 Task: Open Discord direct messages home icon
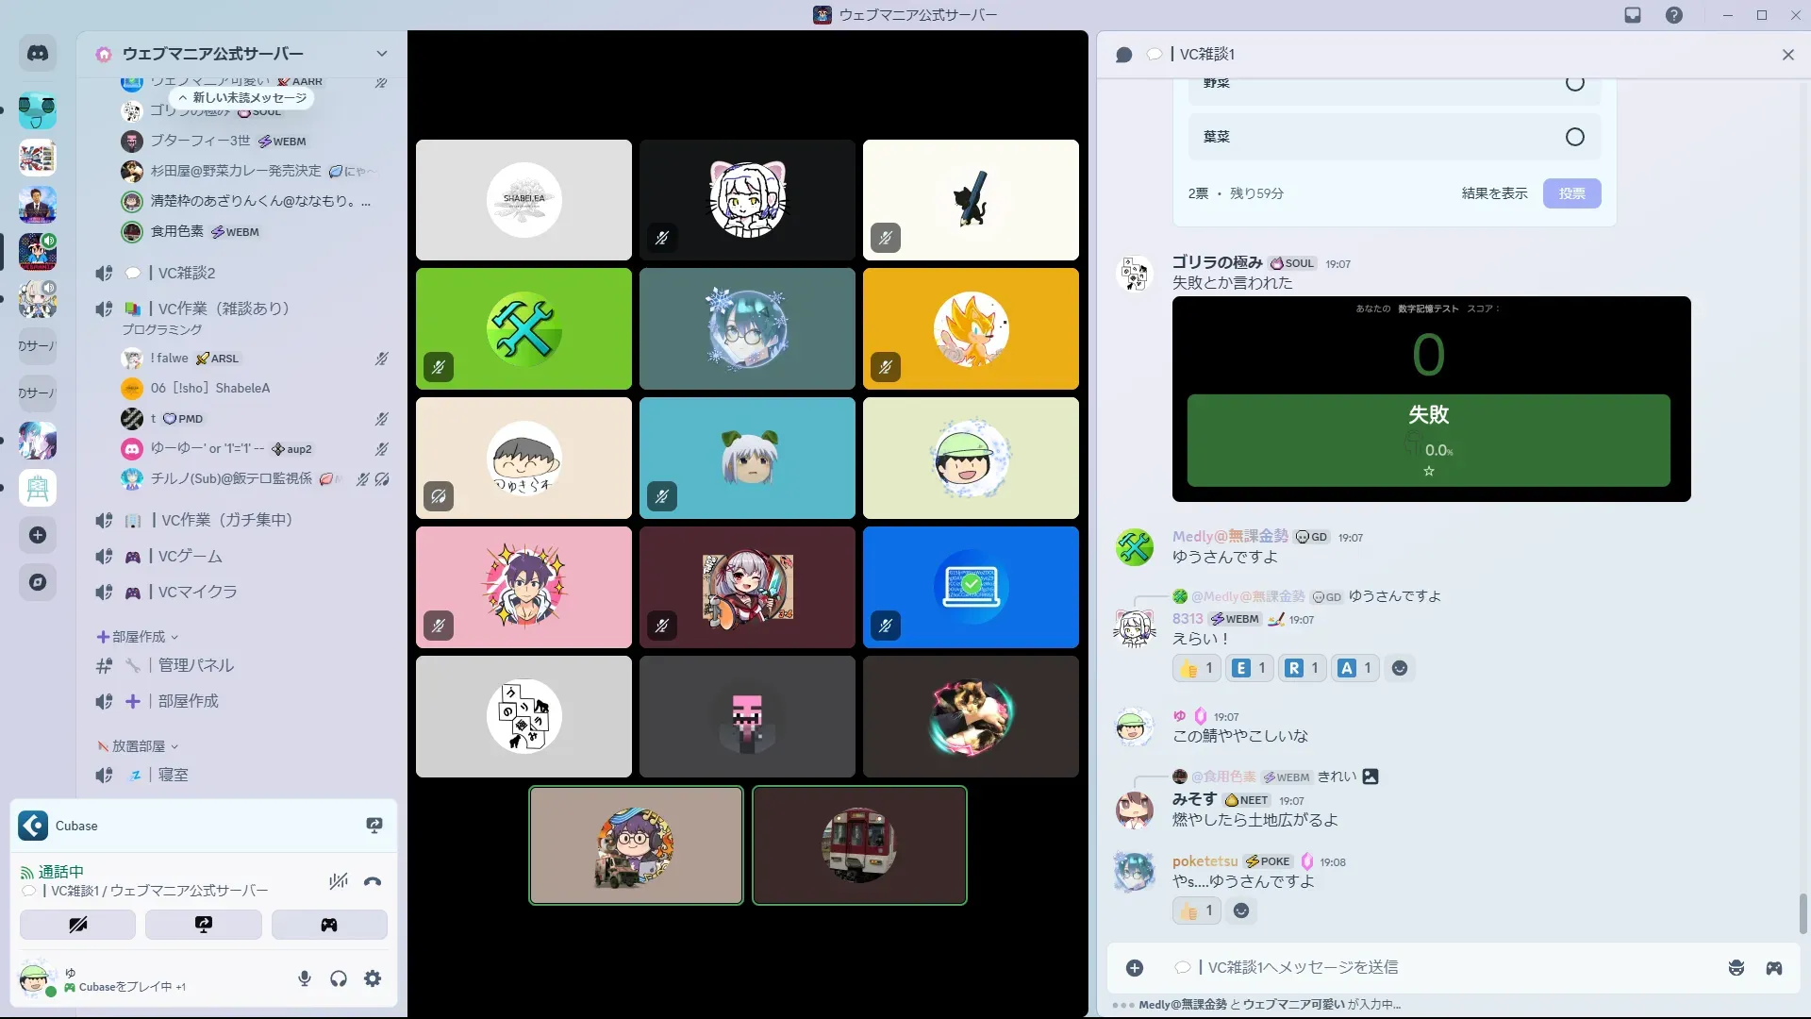pyautogui.click(x=38, y=54)
